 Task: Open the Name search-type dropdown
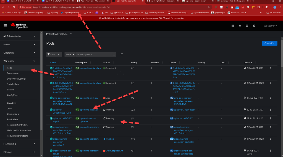pyautogui.click(x=70, y=54)
